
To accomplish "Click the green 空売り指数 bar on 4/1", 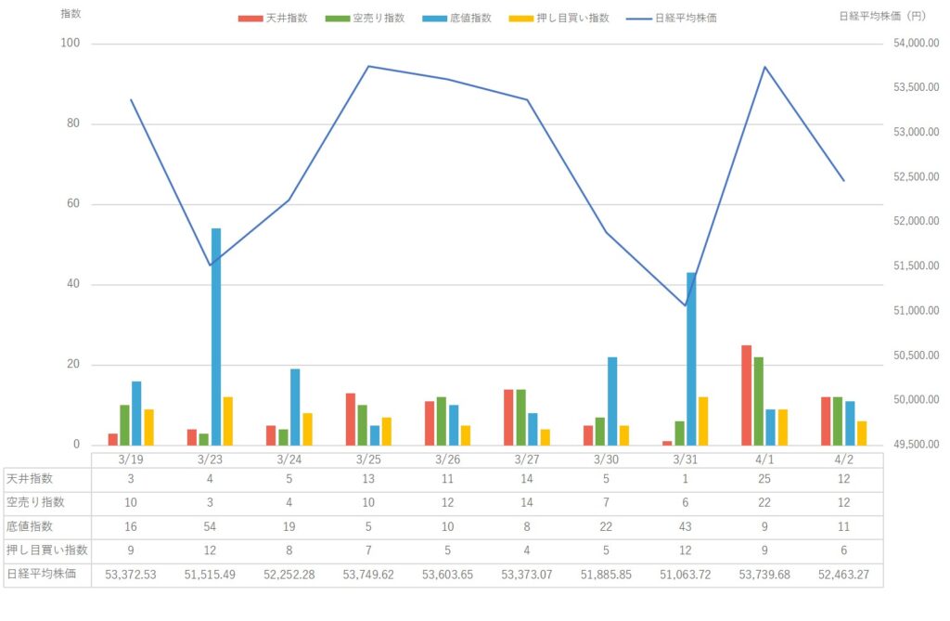I will point(759,401).
